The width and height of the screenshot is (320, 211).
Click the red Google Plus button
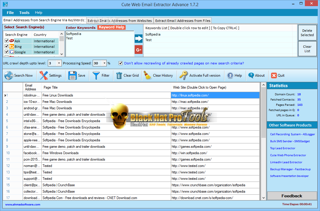[138, 50]
